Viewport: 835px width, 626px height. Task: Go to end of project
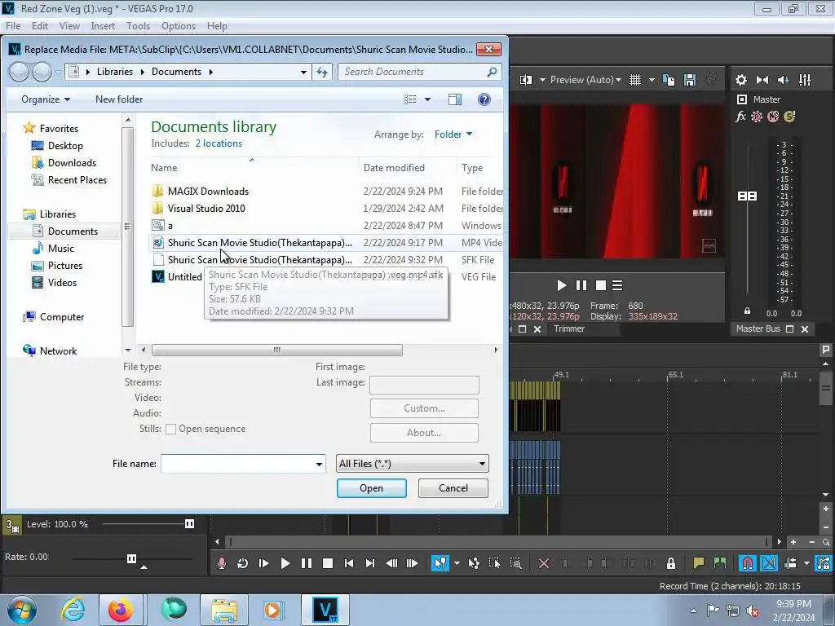point(370,563)
